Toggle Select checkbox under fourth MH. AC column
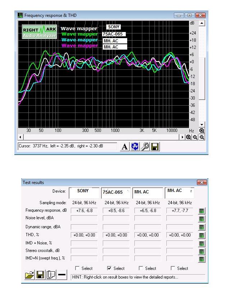Viewport: 230px width, 303px height. pyautogui.click(x=173, y=268)
